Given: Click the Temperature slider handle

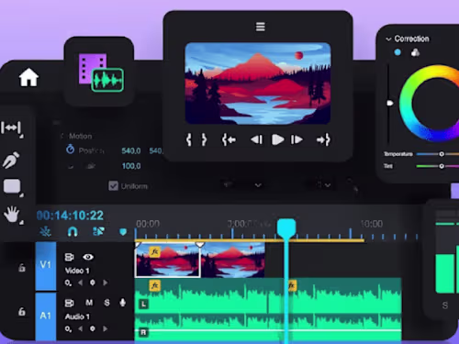Looking at the screenshot, I should (442, 154).
